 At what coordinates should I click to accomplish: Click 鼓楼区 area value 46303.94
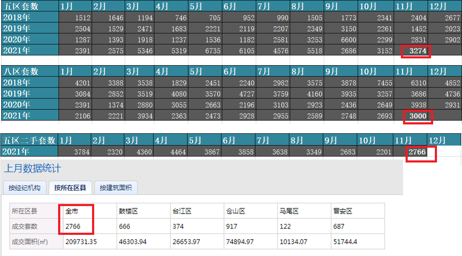(x=133, y=242)
